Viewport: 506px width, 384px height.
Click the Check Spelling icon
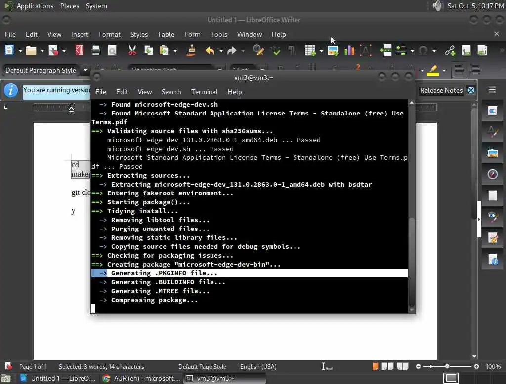tap(276, 51)
